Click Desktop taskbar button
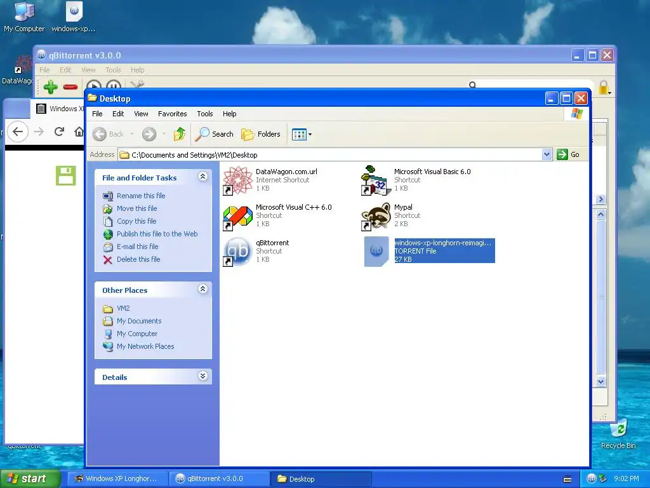This screenshot has width=650, height=488. 321,478
